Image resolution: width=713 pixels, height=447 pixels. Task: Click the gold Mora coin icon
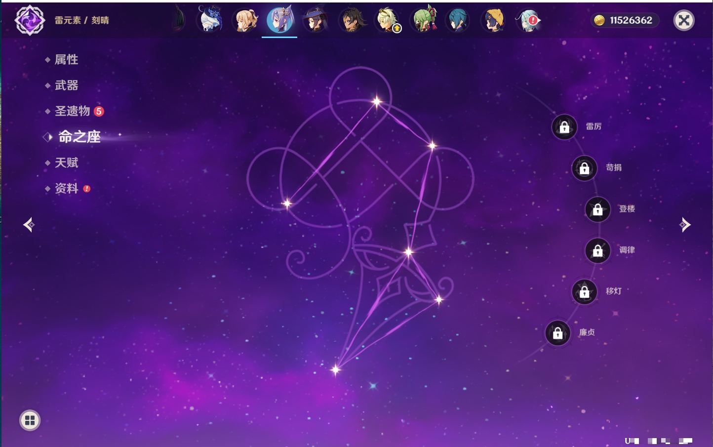[x=599, y=20]
